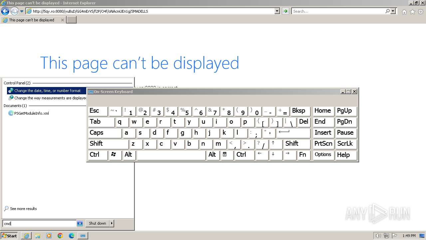426x240 pixels.
Task: Toggle the right Shift key on keyboard
Action: [x=297, y=144]
